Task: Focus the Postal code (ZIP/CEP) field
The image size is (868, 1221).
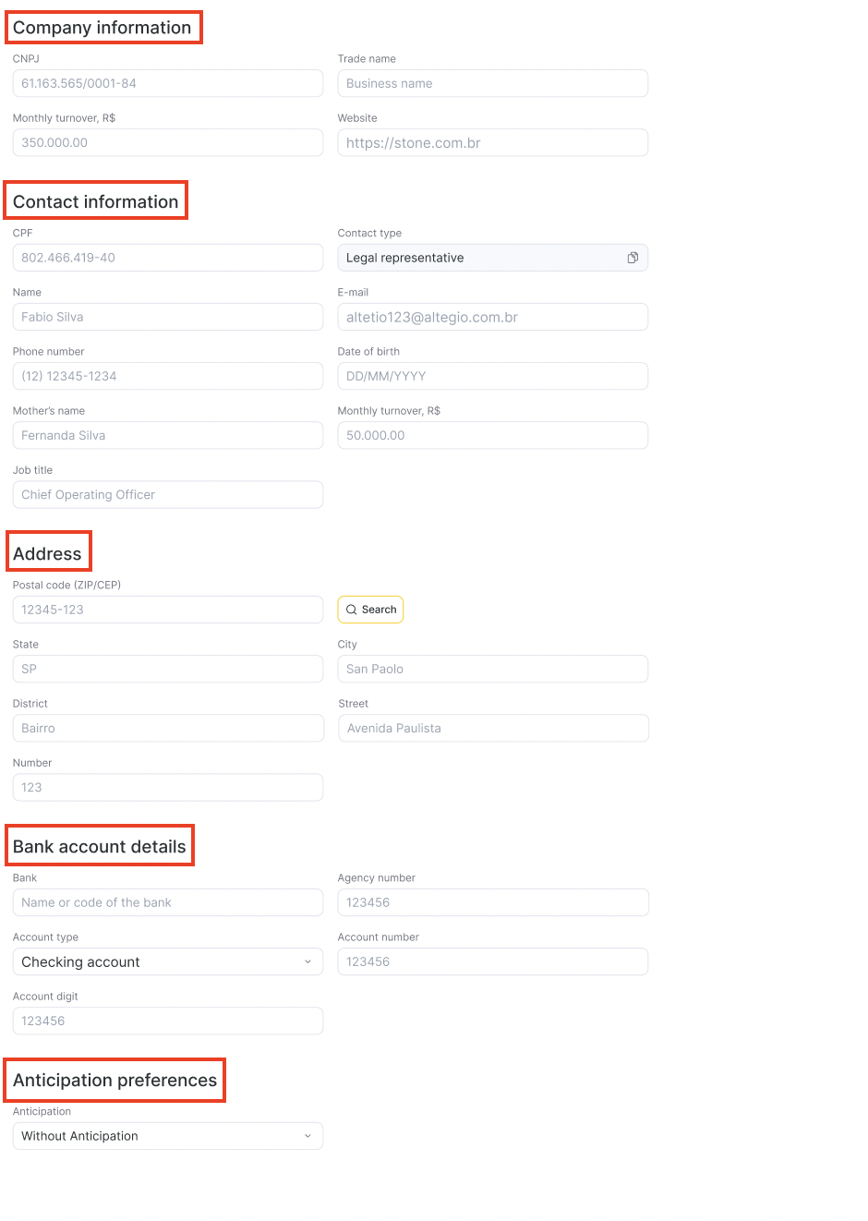Action: (167, 610)
